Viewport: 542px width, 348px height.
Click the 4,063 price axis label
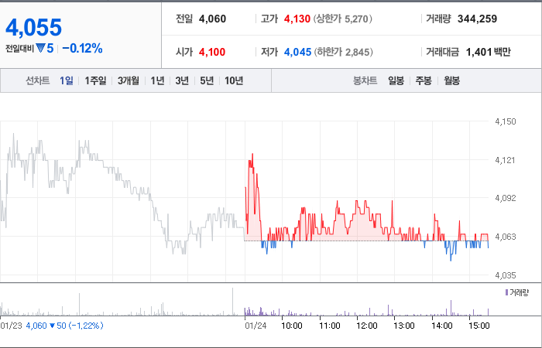coord(506,237)
